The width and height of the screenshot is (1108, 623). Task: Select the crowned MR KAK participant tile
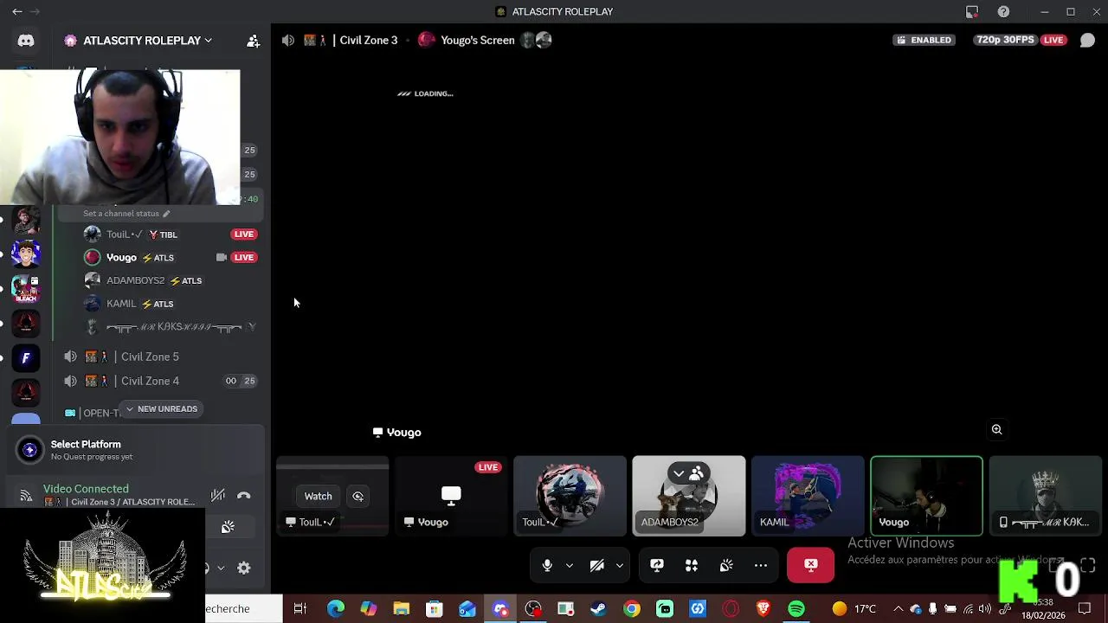[x=1045, y=496]
